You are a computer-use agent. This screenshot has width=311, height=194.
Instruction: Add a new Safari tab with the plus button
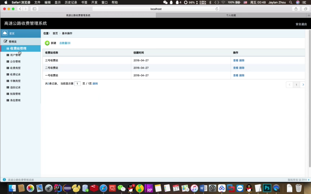click(x=308, y=15)
